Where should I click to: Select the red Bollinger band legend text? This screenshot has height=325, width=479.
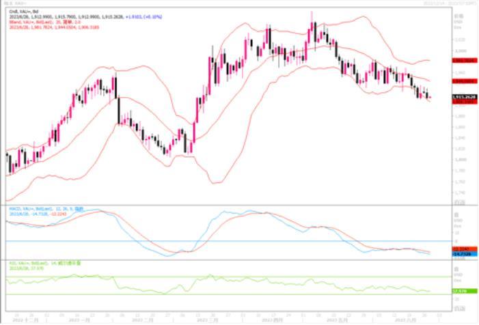[x=31, y=20]
